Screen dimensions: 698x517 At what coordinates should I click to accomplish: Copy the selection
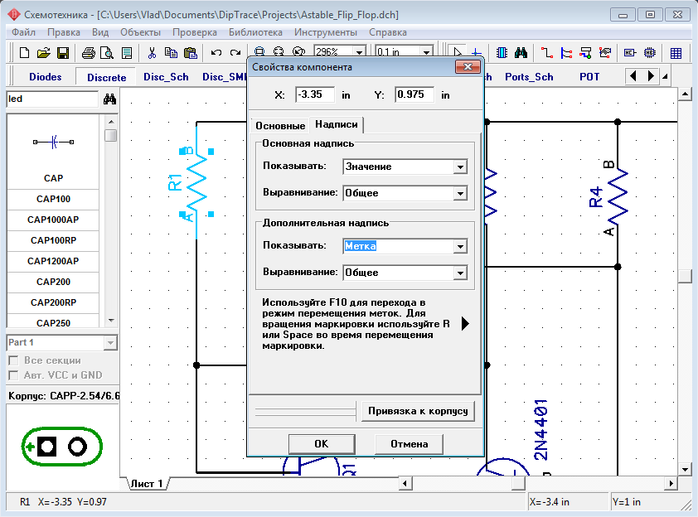coord(171,53)
